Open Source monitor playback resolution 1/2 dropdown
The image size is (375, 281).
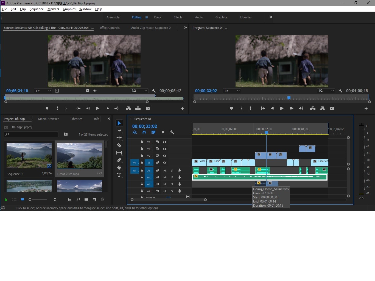click(x=139, y=91)
